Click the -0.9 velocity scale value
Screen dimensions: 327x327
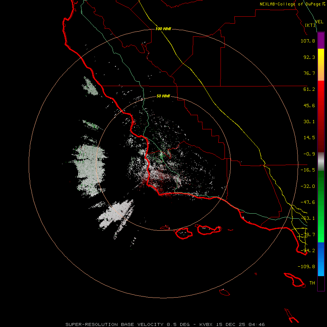(309, 154)
